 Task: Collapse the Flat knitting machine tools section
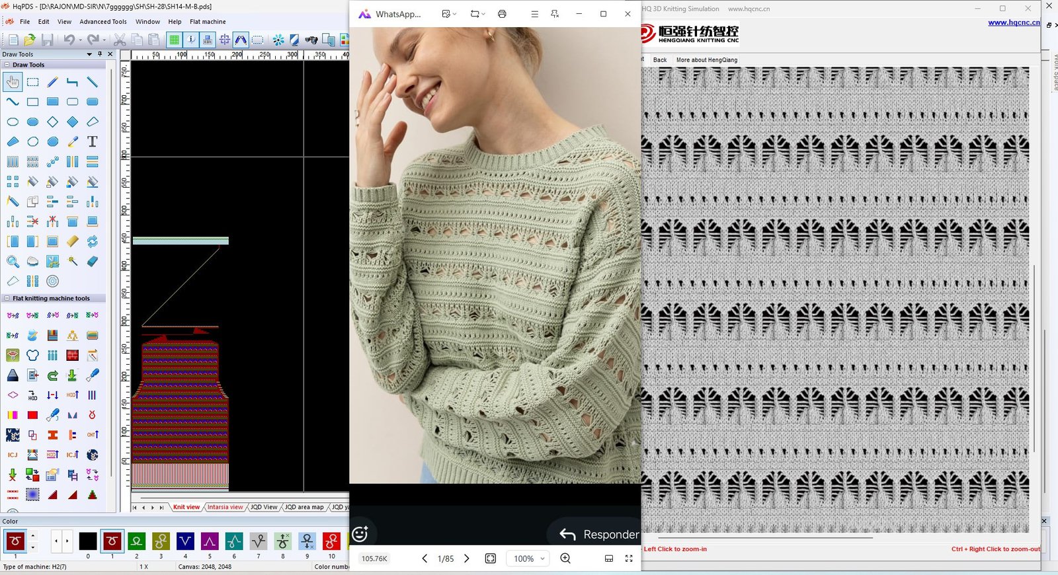tap(7, 299)
